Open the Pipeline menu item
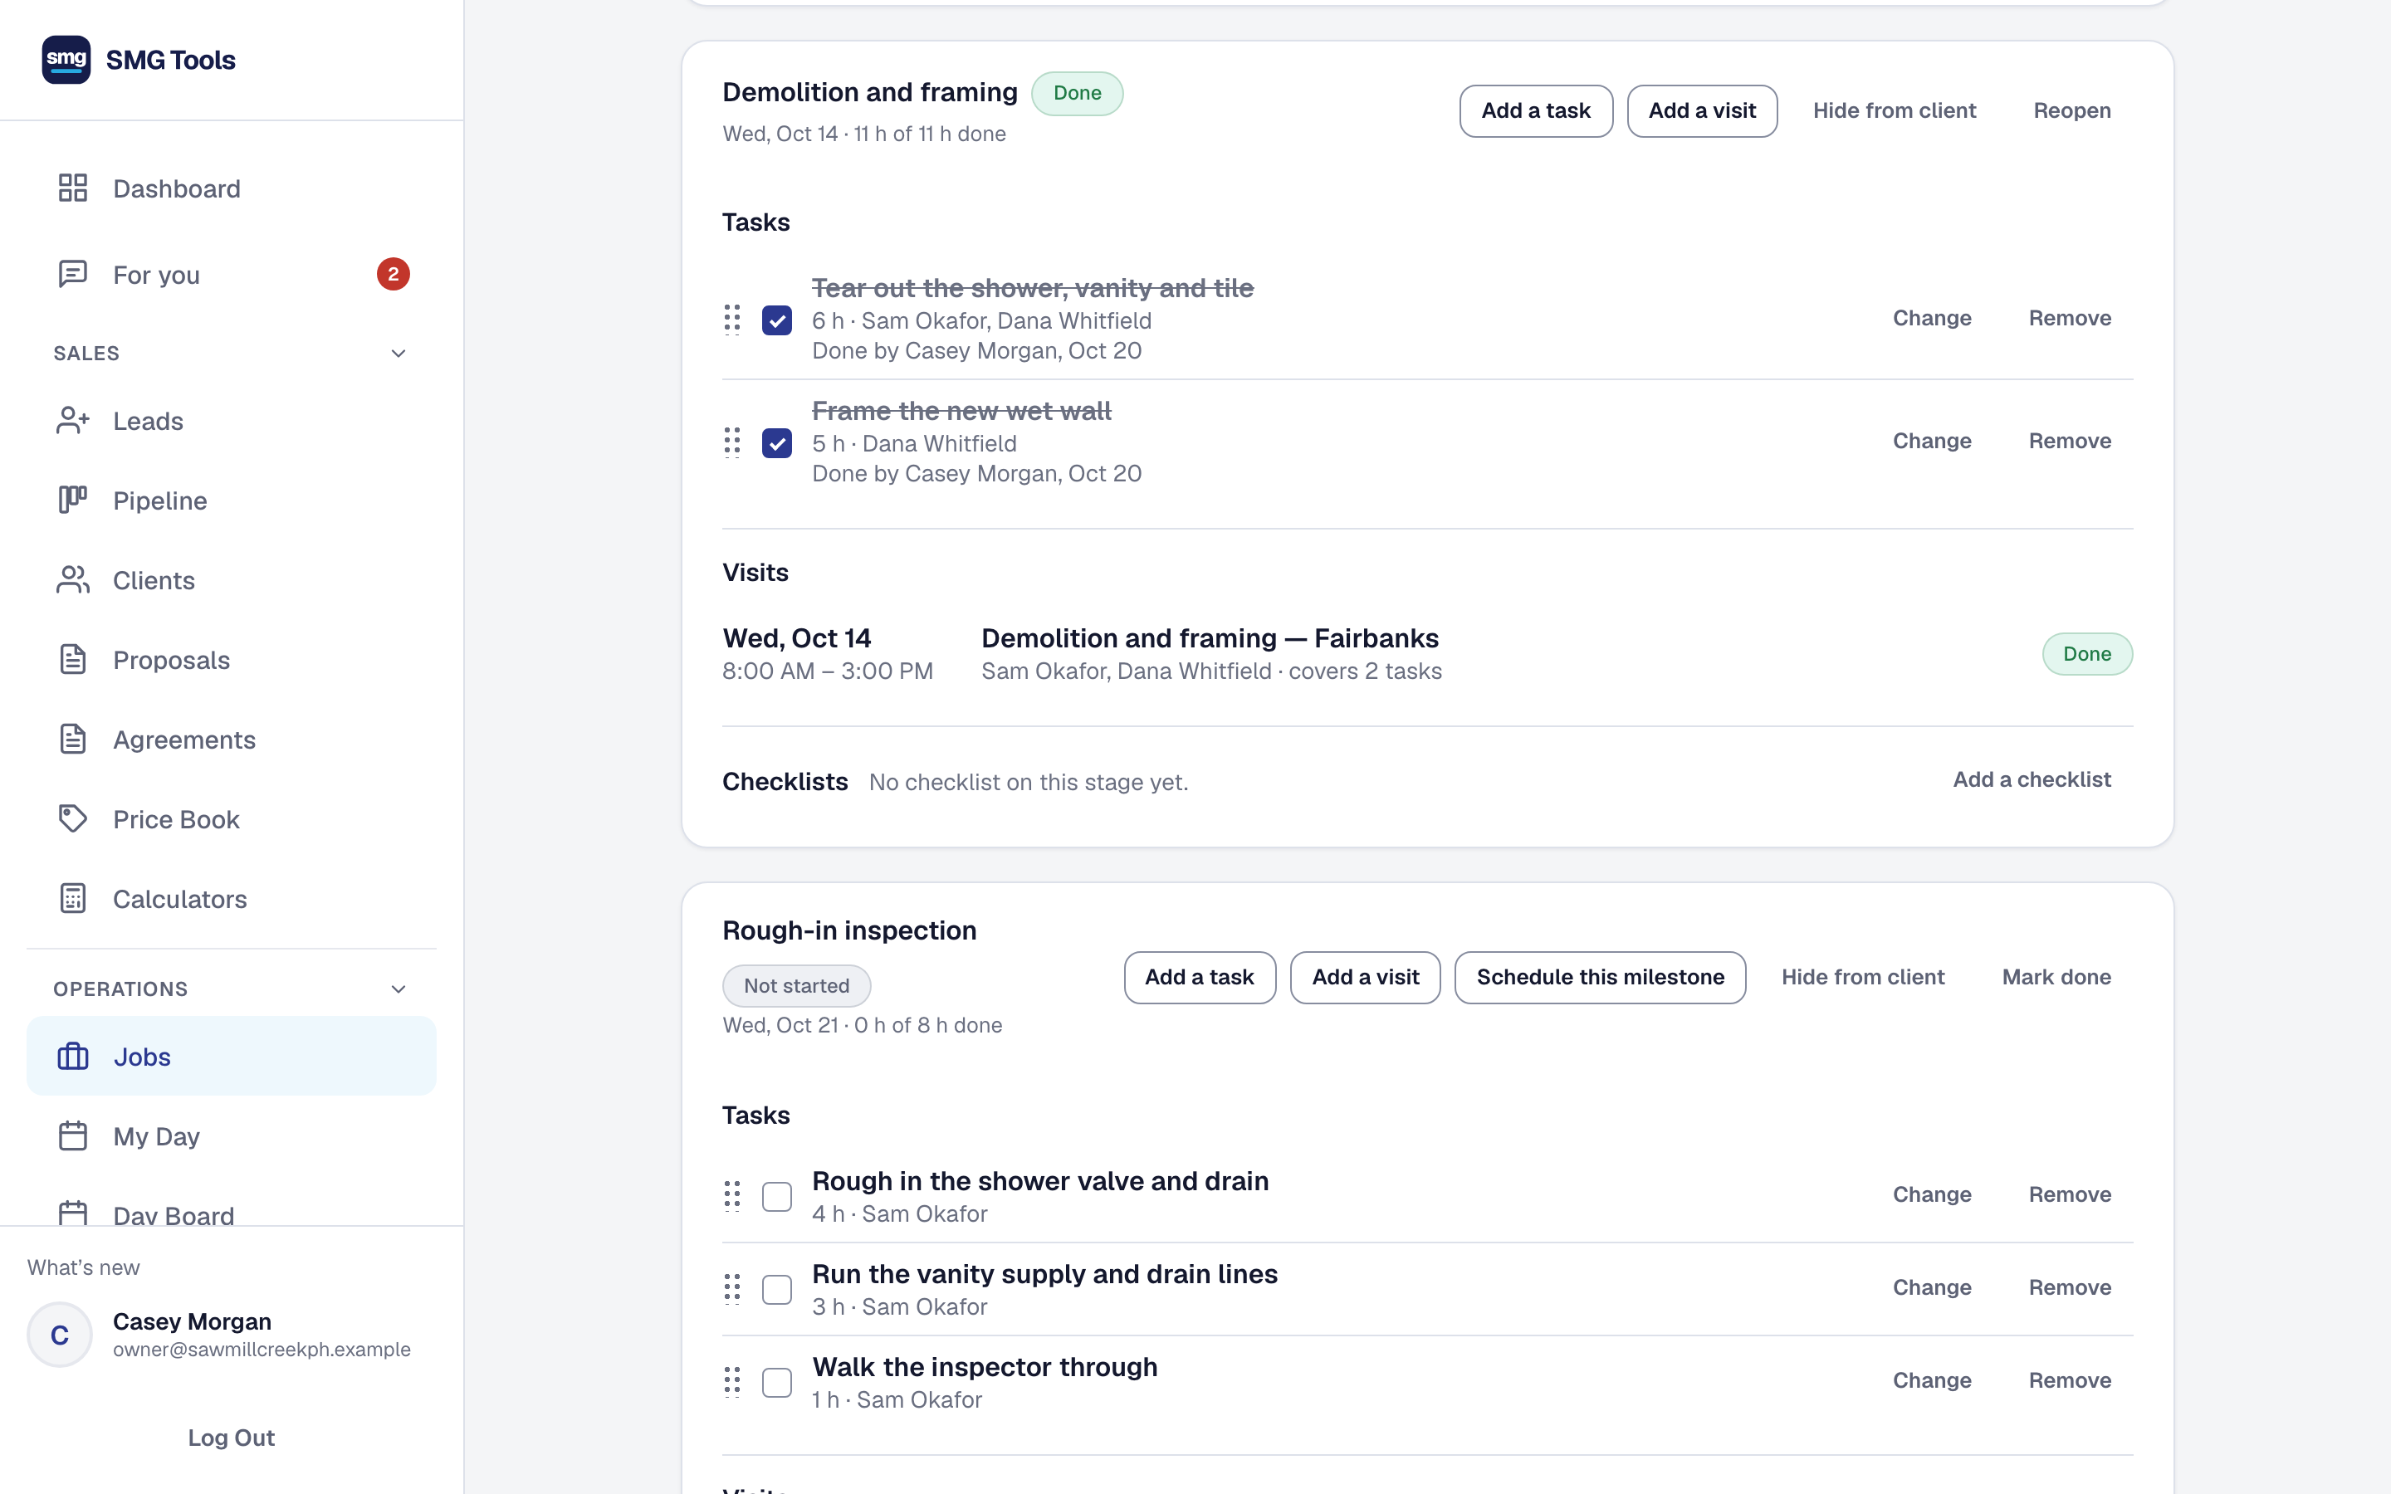This screenshot has height=1494, width=2391. pos(231,501)
